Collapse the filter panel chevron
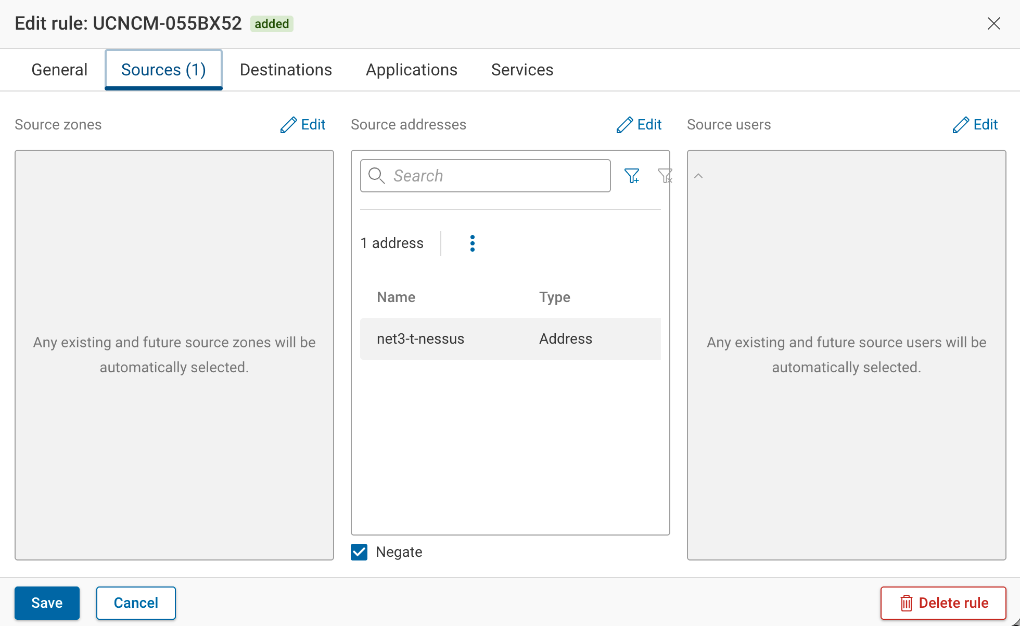The image size is (1020, 626). (x=698, y=176)
